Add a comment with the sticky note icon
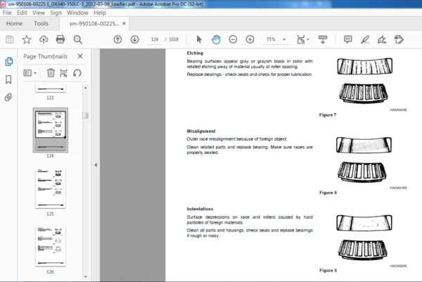Screen dimensions: 422x282 click(x=347, y=39)
